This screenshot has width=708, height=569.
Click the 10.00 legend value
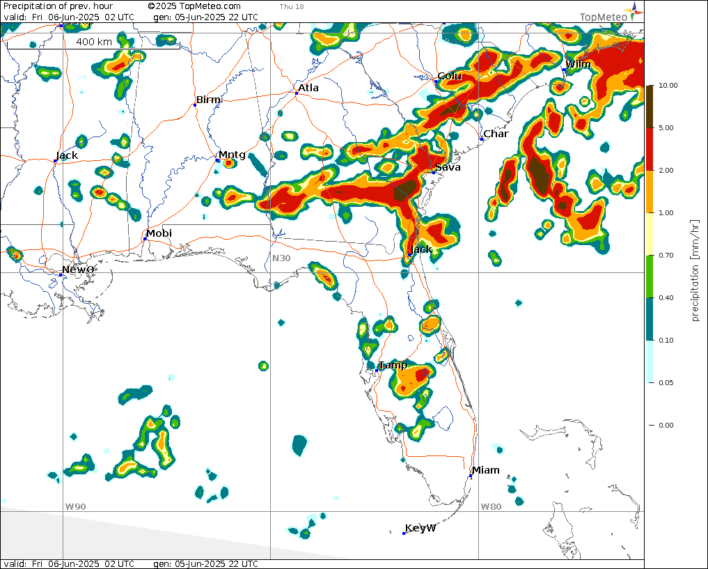[668, 86]
